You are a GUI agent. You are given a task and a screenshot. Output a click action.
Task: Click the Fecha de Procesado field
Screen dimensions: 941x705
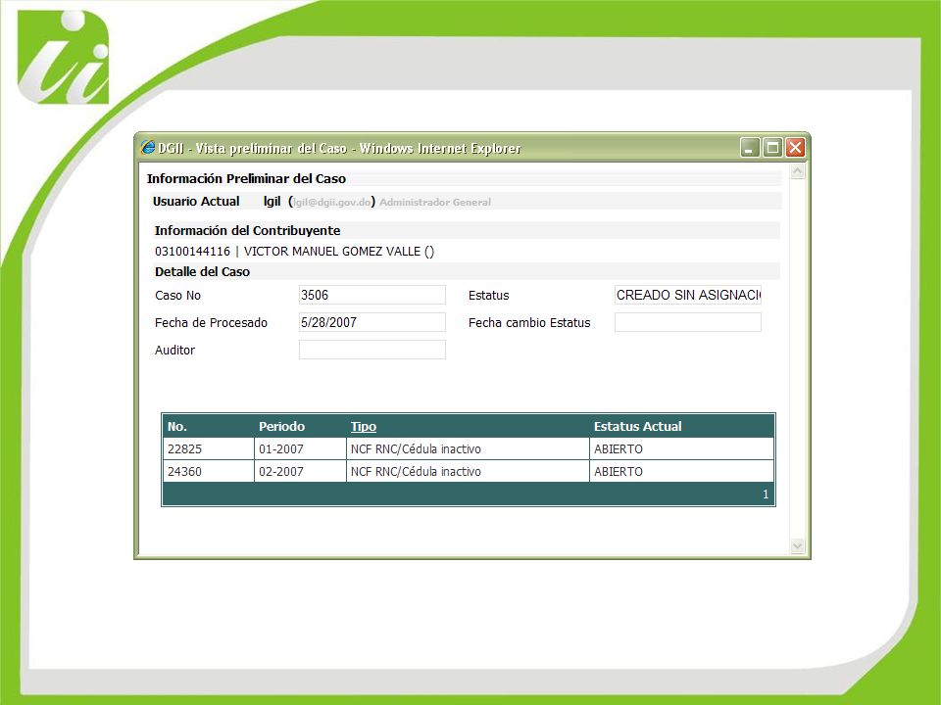[x=372, y=322]
